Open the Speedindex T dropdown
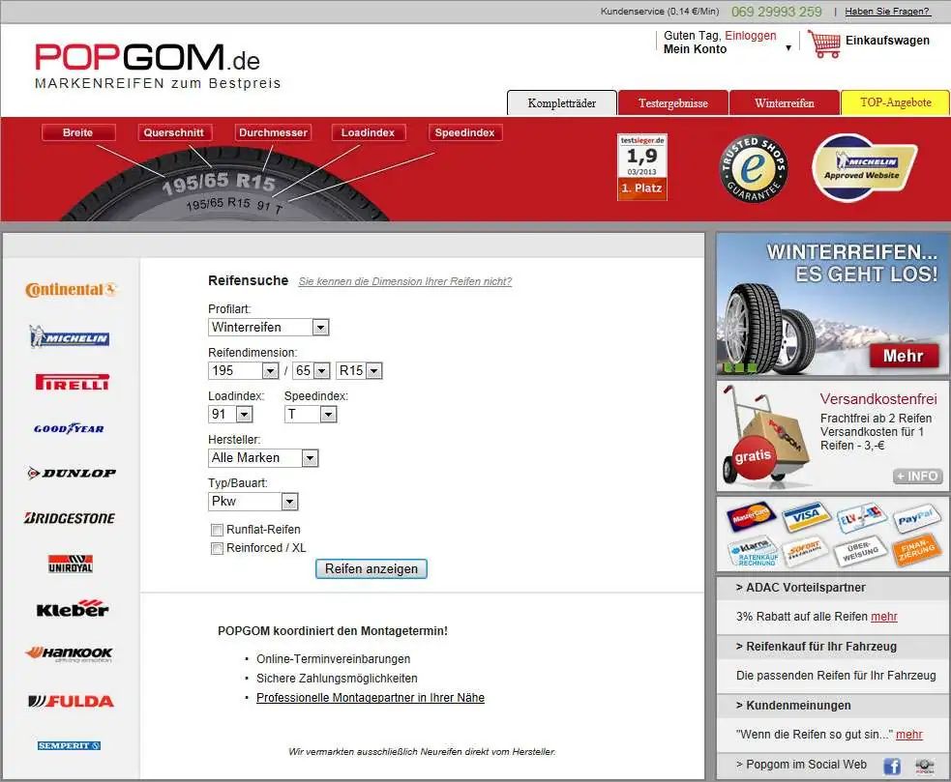The width and height of the screenshot is (951, 782). click(310, 414)
